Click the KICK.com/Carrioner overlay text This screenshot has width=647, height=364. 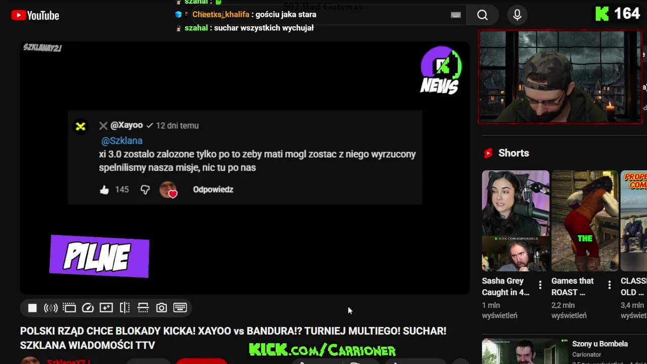322,350
